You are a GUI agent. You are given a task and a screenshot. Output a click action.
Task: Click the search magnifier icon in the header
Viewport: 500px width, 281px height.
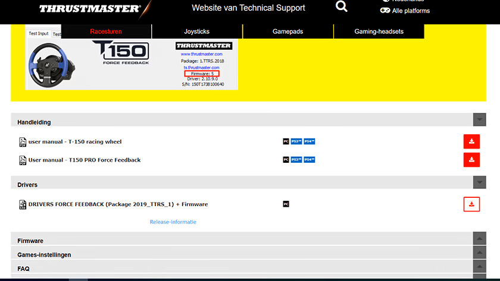pyautogui.click(x=341, y=7)
